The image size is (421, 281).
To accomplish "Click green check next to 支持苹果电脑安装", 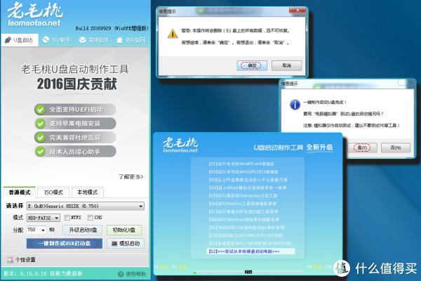I will tap(41, 124).
